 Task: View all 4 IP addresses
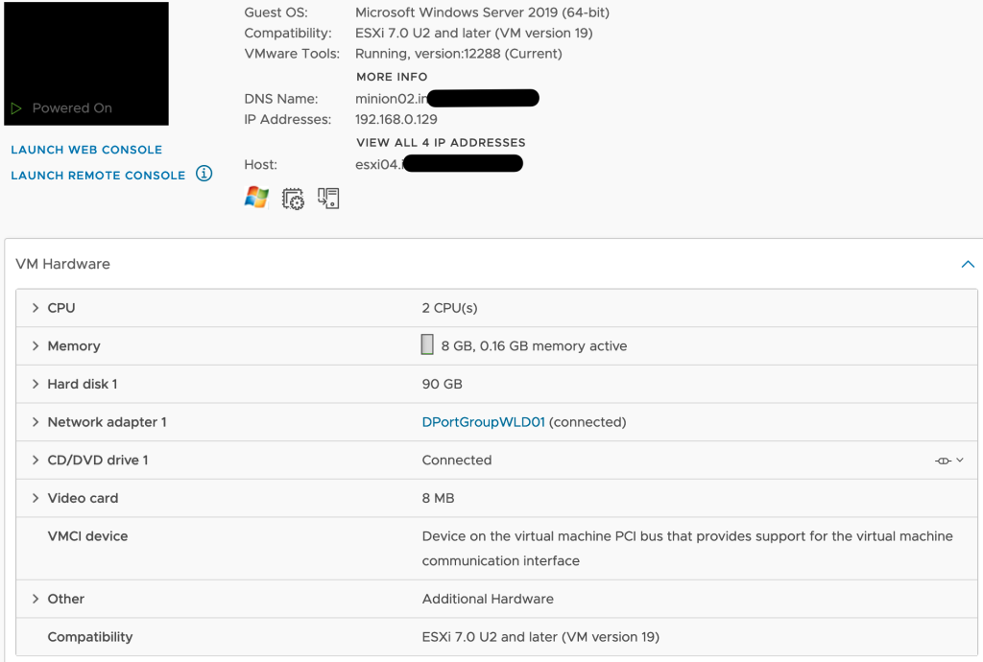[x=441, y=143]
